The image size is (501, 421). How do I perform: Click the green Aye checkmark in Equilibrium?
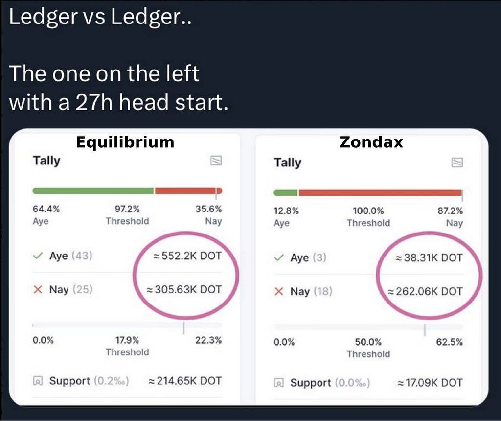coord(38,256)
